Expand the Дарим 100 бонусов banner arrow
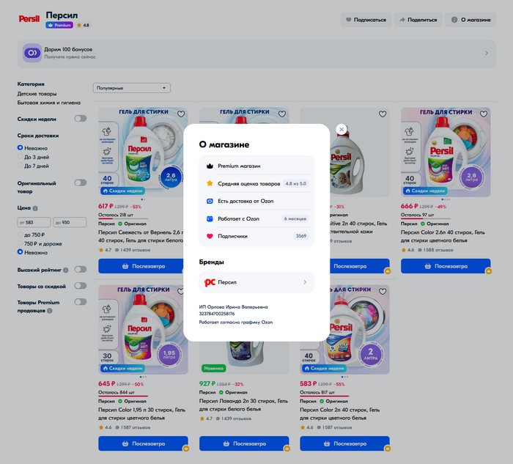 click(487, 53)
